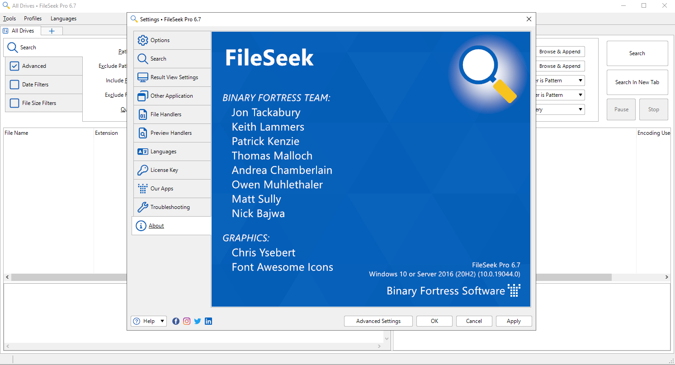Click the Troubleshooting wrench icon
The image size is (675, 365).
143,207
